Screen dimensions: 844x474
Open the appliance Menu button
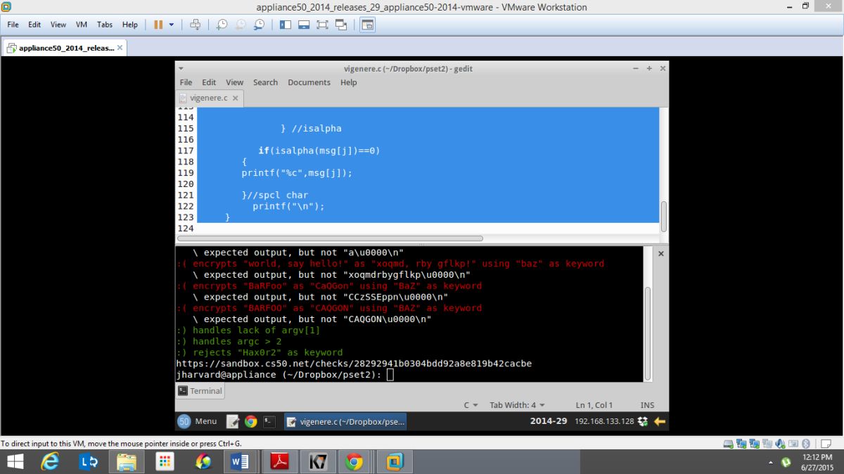tap(198, 421)
